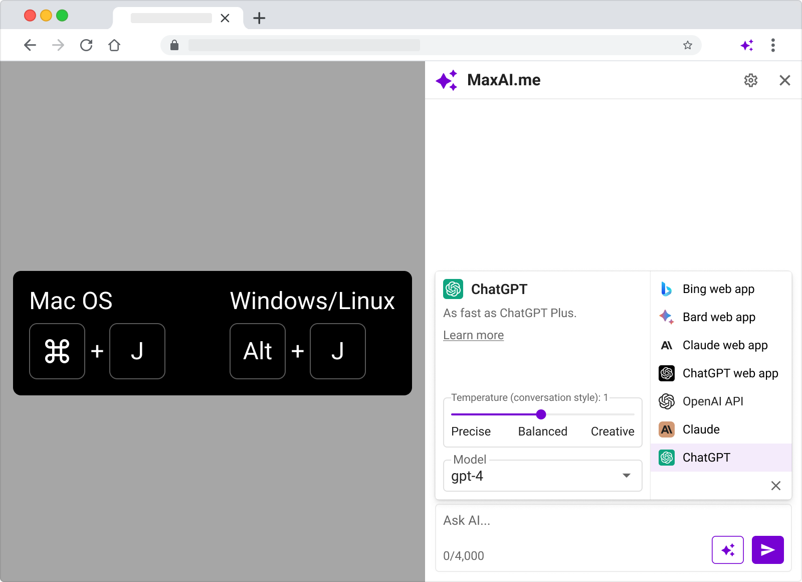Click the MaxAI.me sparkle logo
The height and width of the screenshot is (582, 802).
click(x=447, y=80)
